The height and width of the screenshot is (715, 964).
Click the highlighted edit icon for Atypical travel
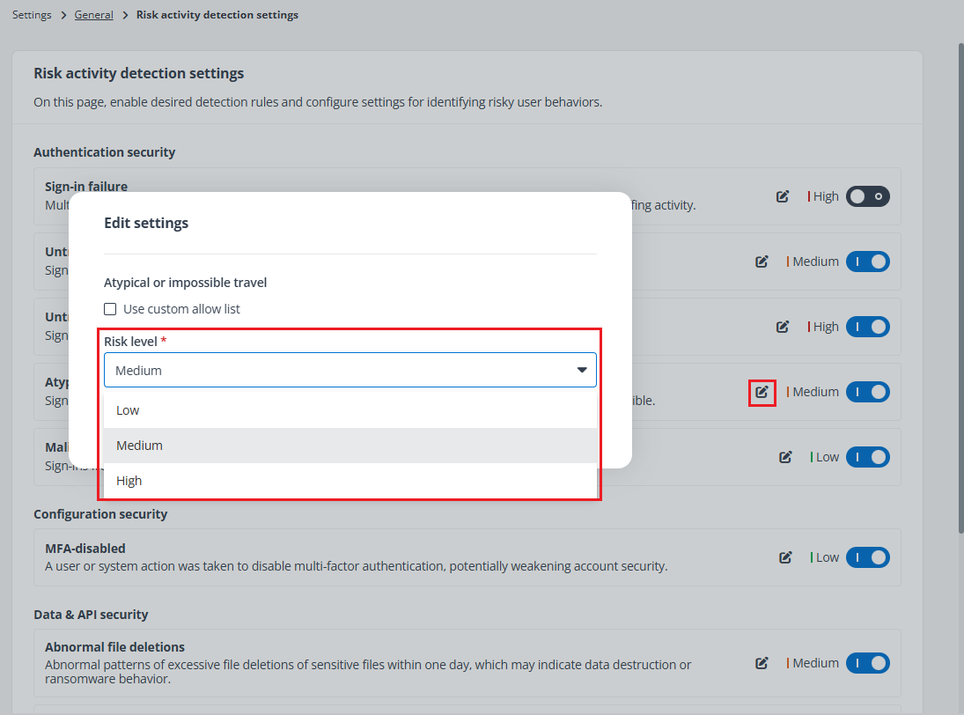(762, 392)
